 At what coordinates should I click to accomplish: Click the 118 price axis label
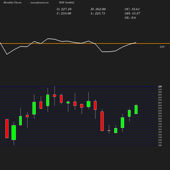point(160,143)
